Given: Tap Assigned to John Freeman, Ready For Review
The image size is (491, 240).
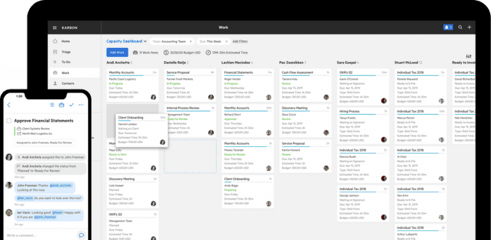Looking at the screenshot, I should (x=44, y=143).
